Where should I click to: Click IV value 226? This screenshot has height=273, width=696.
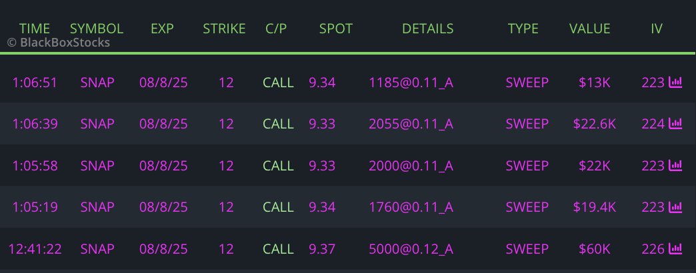click(x=653, y=248)
